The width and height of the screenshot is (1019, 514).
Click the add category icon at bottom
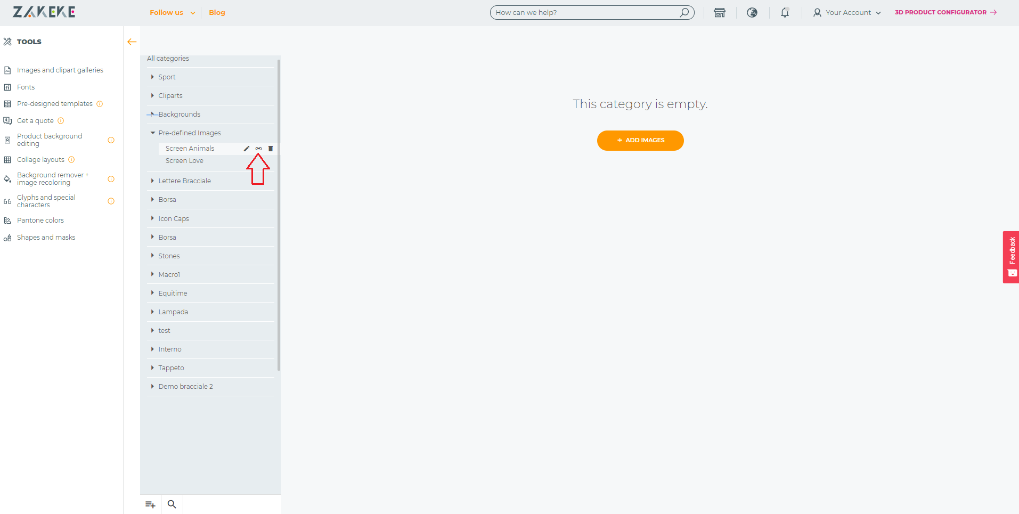click(x=150, y=504)
